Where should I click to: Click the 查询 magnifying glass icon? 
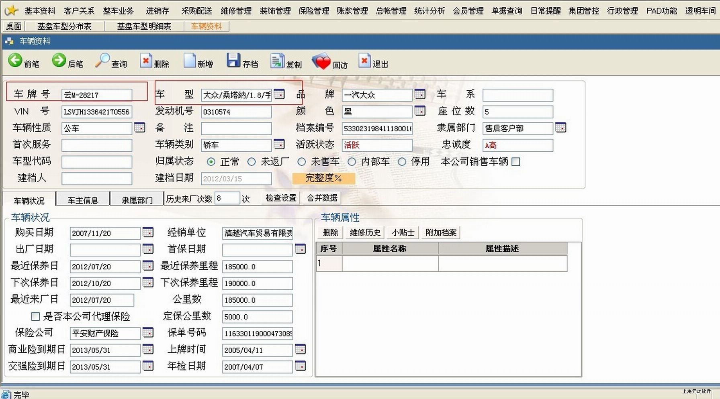[x=102, y=61]
